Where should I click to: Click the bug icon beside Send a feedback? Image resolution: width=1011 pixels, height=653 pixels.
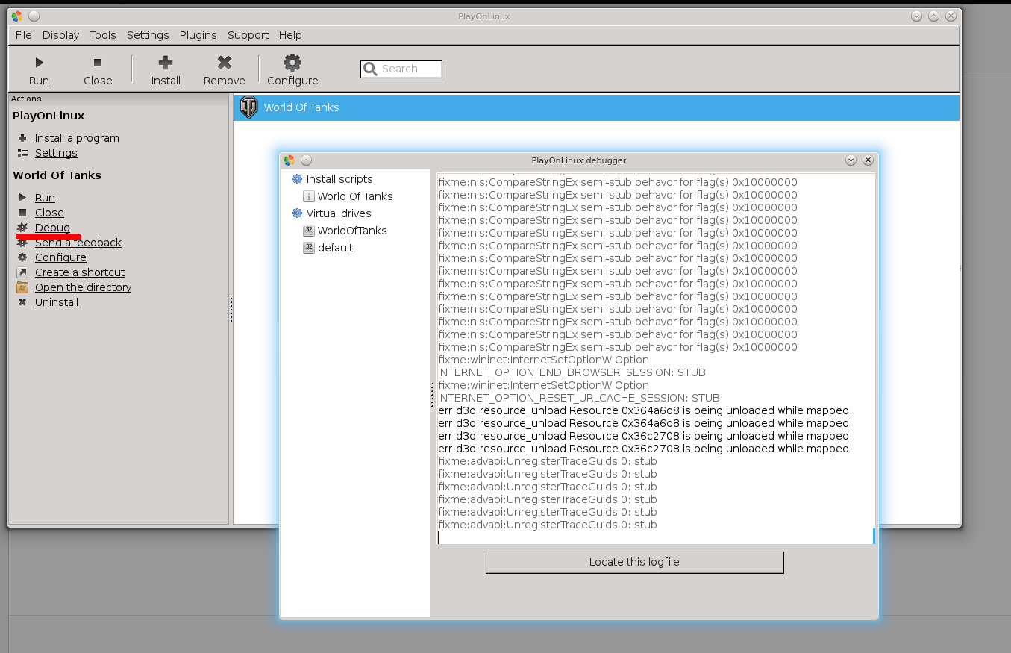pyautogui.click(x=22, y=243)
